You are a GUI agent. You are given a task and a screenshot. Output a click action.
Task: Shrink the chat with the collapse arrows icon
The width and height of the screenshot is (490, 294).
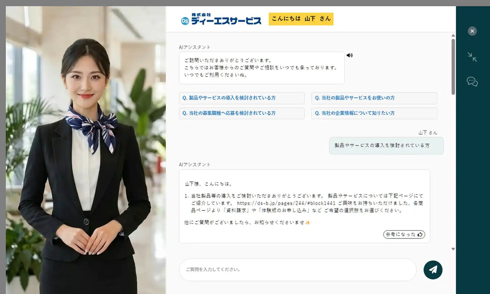click(x=472, y=57)
